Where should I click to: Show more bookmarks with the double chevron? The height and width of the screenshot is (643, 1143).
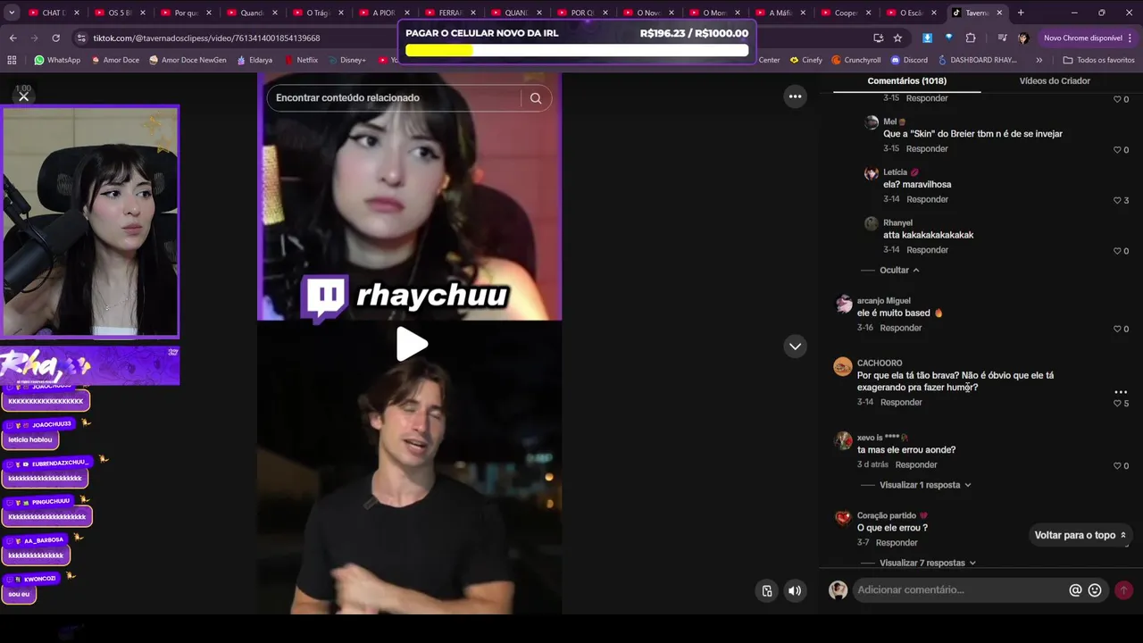click(1039, 60)
